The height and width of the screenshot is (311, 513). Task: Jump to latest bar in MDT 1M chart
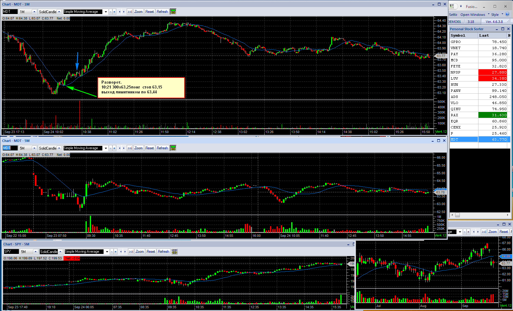[x=130, y=12]
